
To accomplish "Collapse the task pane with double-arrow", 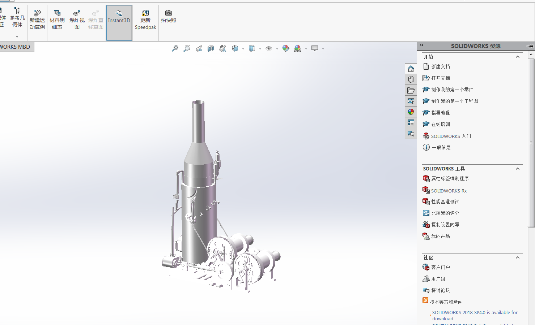I will pos(422,45).
